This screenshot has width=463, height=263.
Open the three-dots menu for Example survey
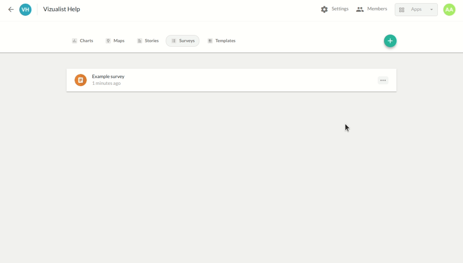click(383, 80)
